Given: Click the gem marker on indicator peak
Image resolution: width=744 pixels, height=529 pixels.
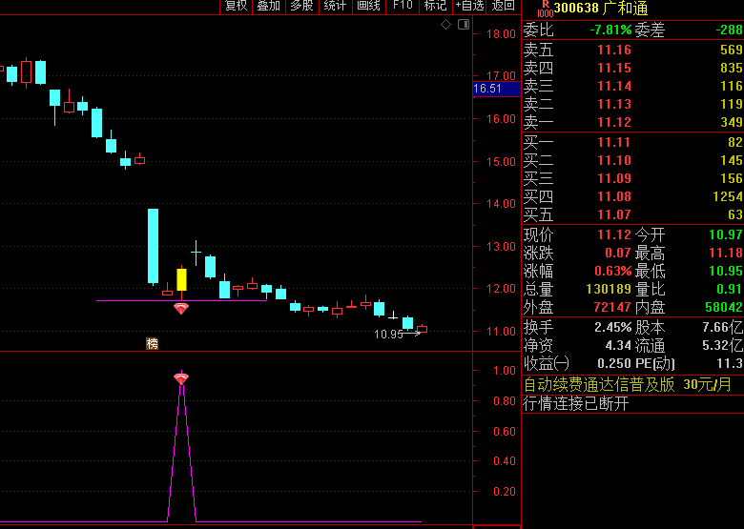Looking at the screenshot, I should [181, 378].
